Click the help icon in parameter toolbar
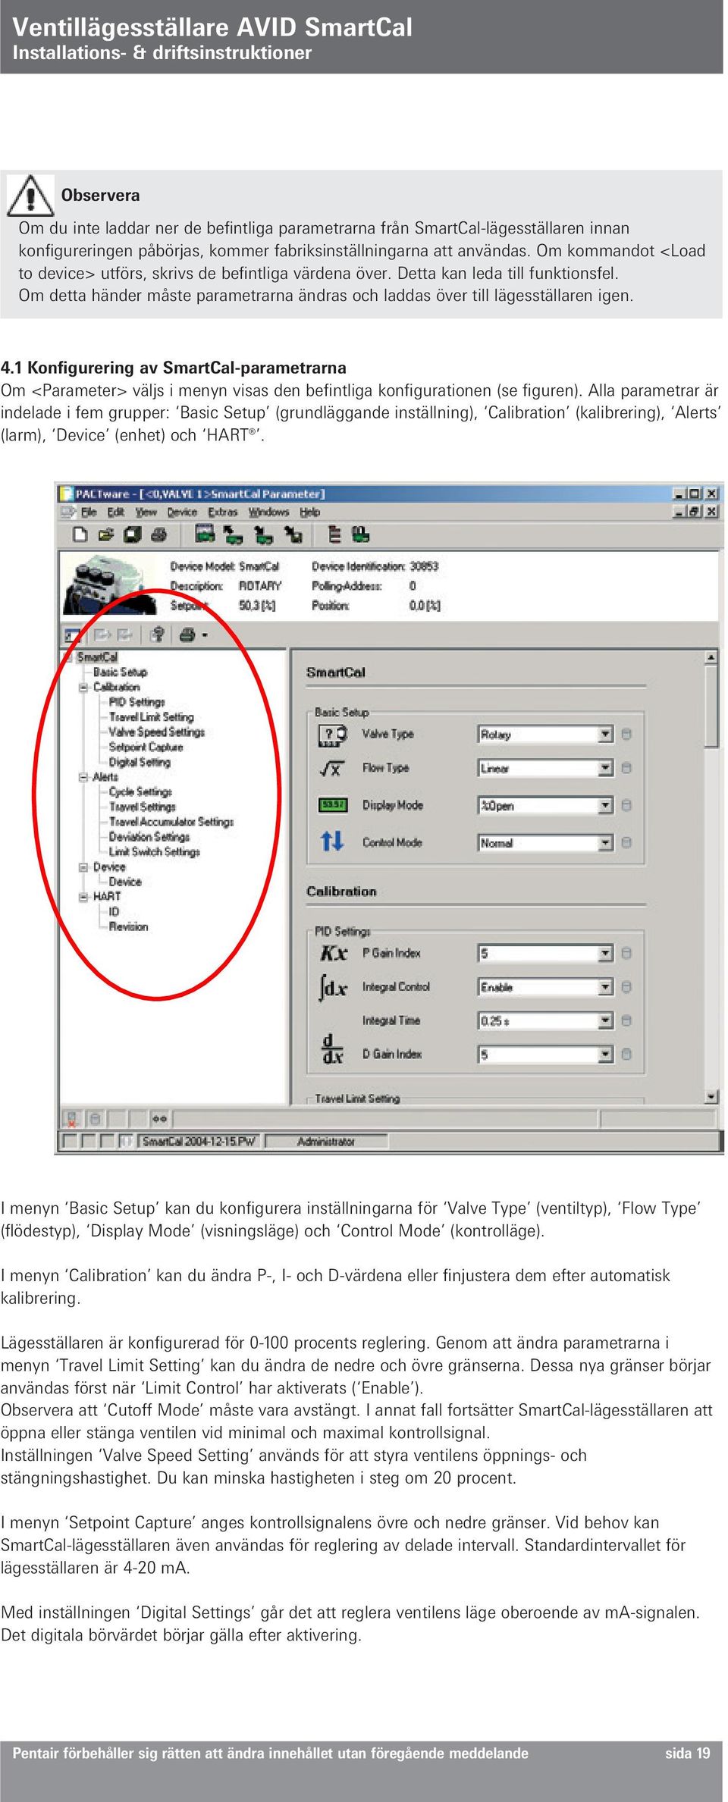Screen dimensions: 728x1802 157,635
